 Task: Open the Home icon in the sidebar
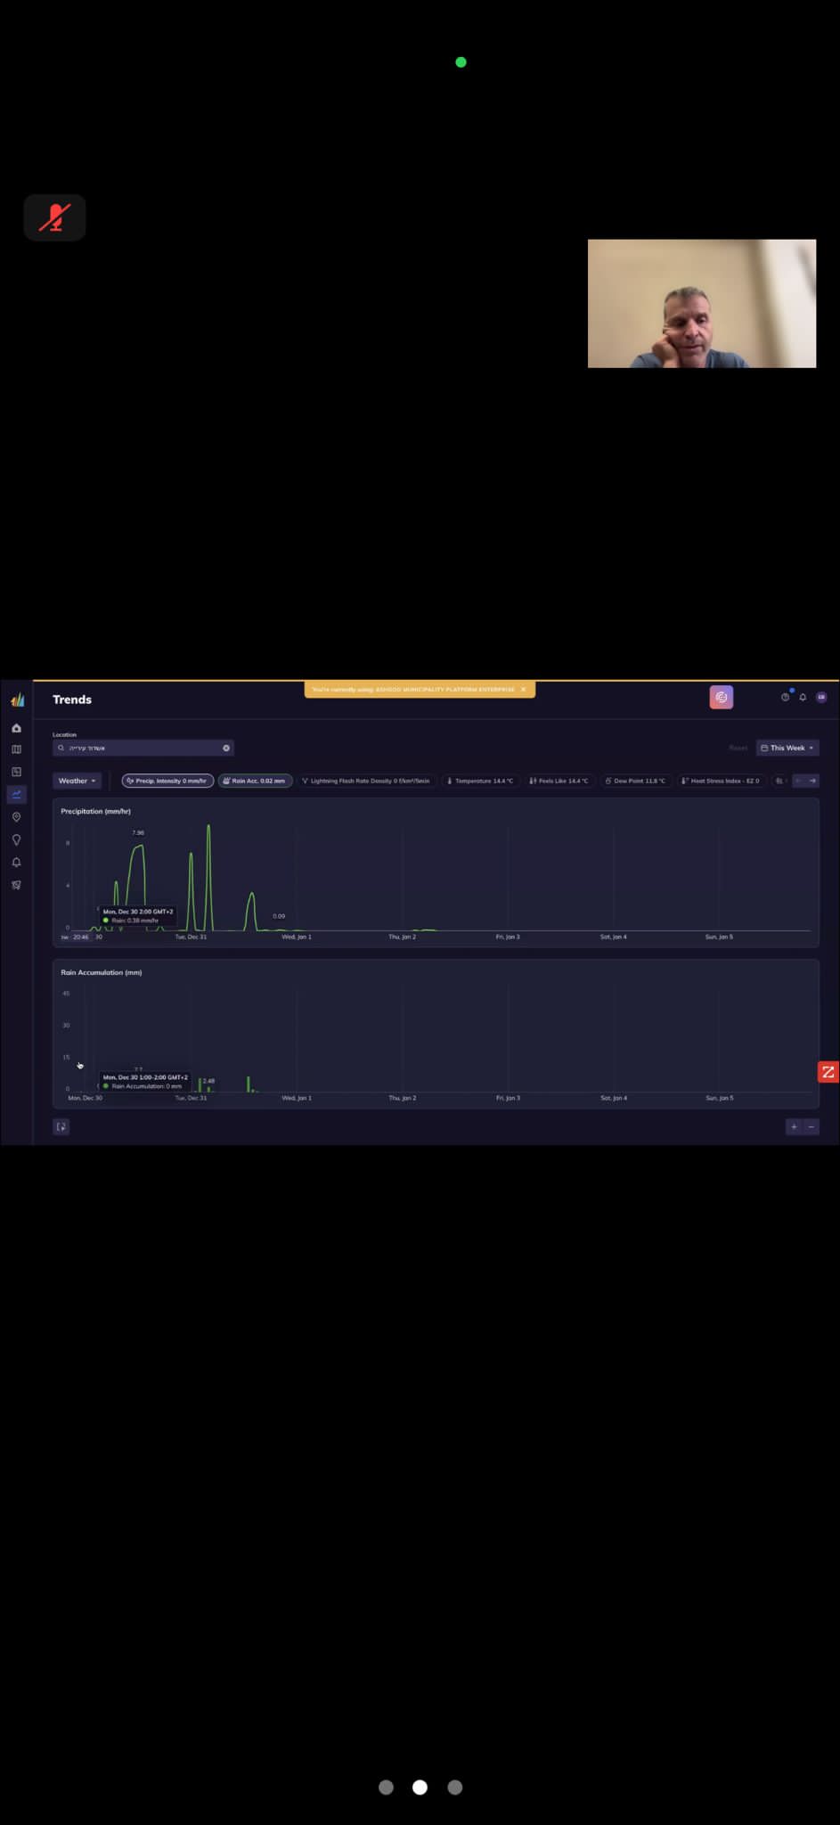16,728
